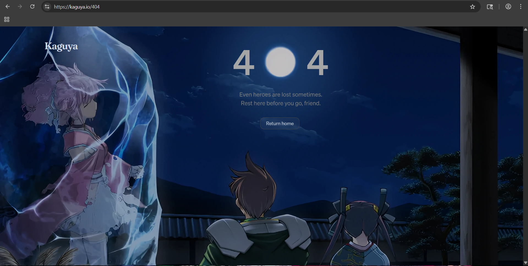Click the full moon in the 404
The height and width of the screenshot is (266, 528).
[x=280, y=62]
